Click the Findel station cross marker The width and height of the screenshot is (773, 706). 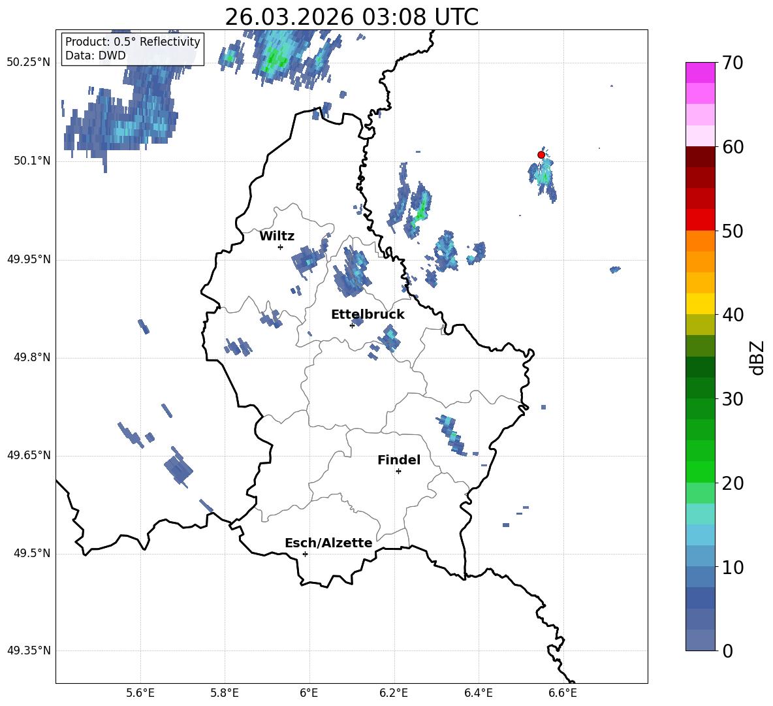coord(398,472)
